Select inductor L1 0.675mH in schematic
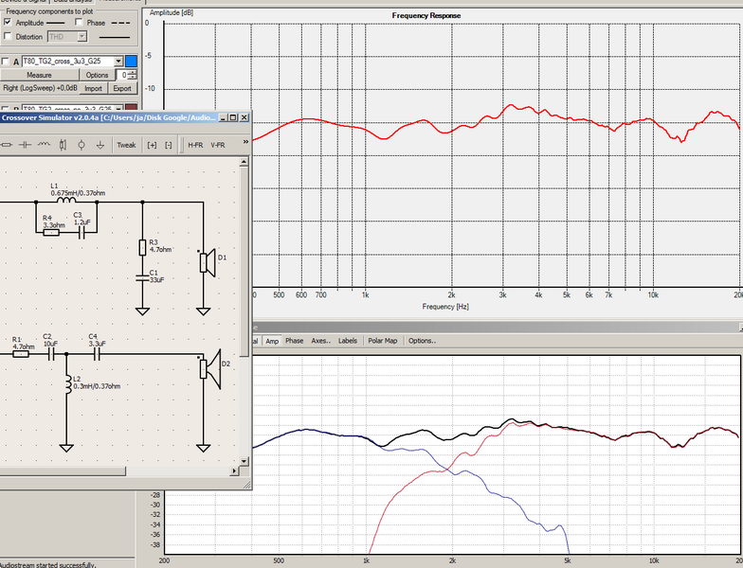This screenshot has height=568, width=743. (66, 201)
